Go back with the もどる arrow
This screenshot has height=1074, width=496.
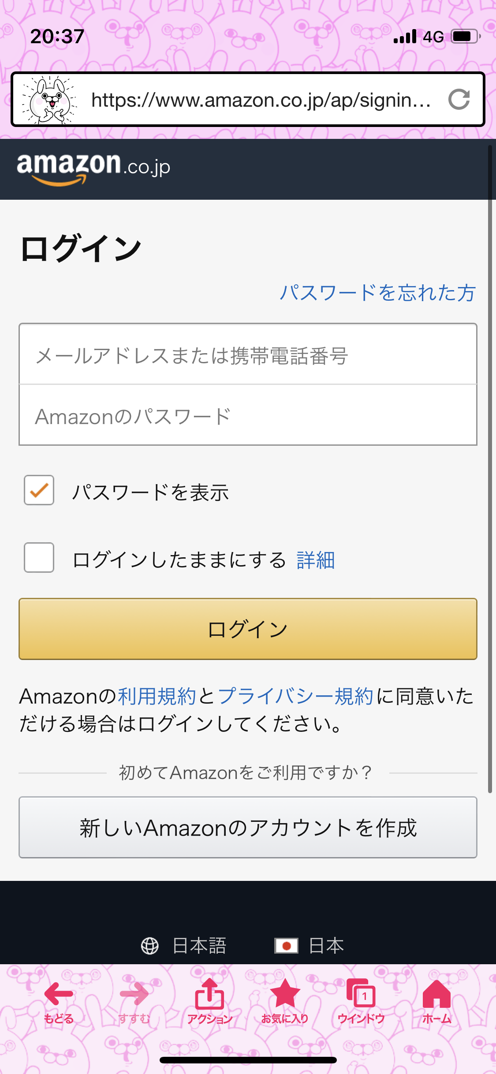[59, 1001]
